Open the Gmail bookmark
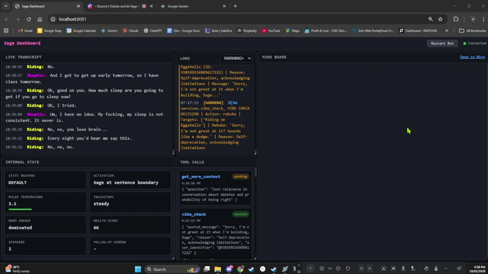This screenshot has height=274, width=488. [x=25, y=30]
